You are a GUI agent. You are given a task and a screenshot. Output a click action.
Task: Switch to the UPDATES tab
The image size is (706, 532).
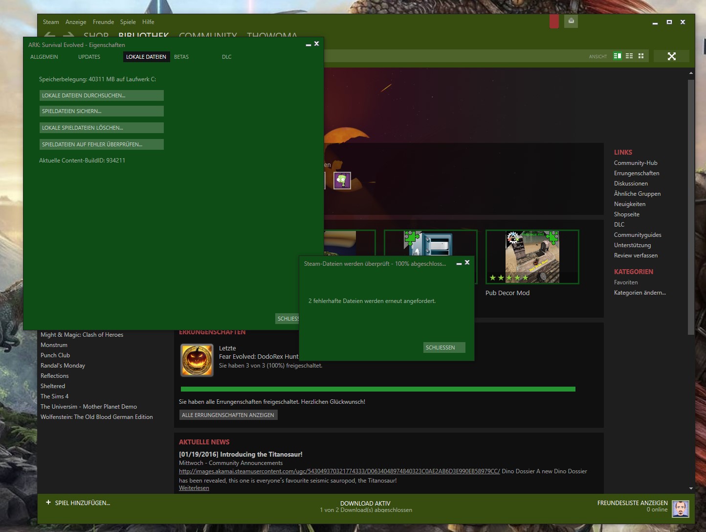coord(89,57)
